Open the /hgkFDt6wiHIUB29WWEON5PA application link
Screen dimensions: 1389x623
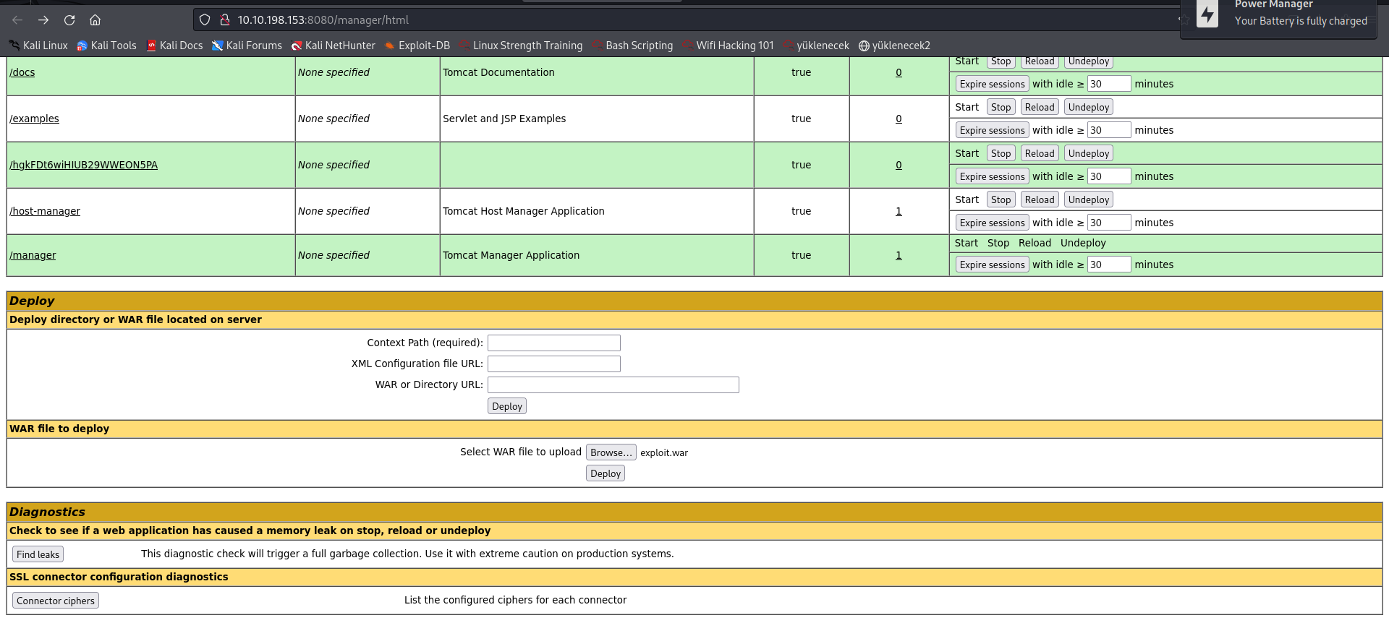tap(83, 165)
